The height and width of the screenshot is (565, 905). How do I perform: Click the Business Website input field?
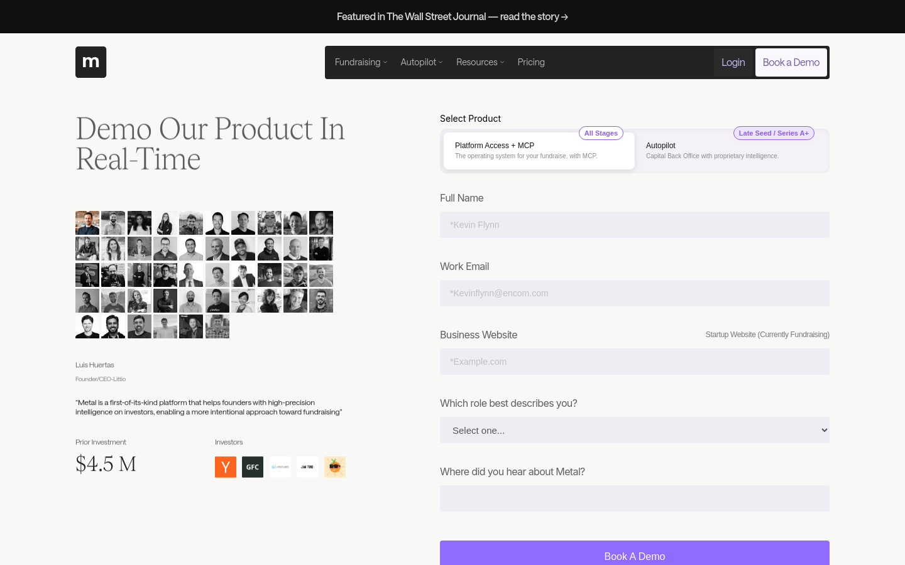(635, 362)
